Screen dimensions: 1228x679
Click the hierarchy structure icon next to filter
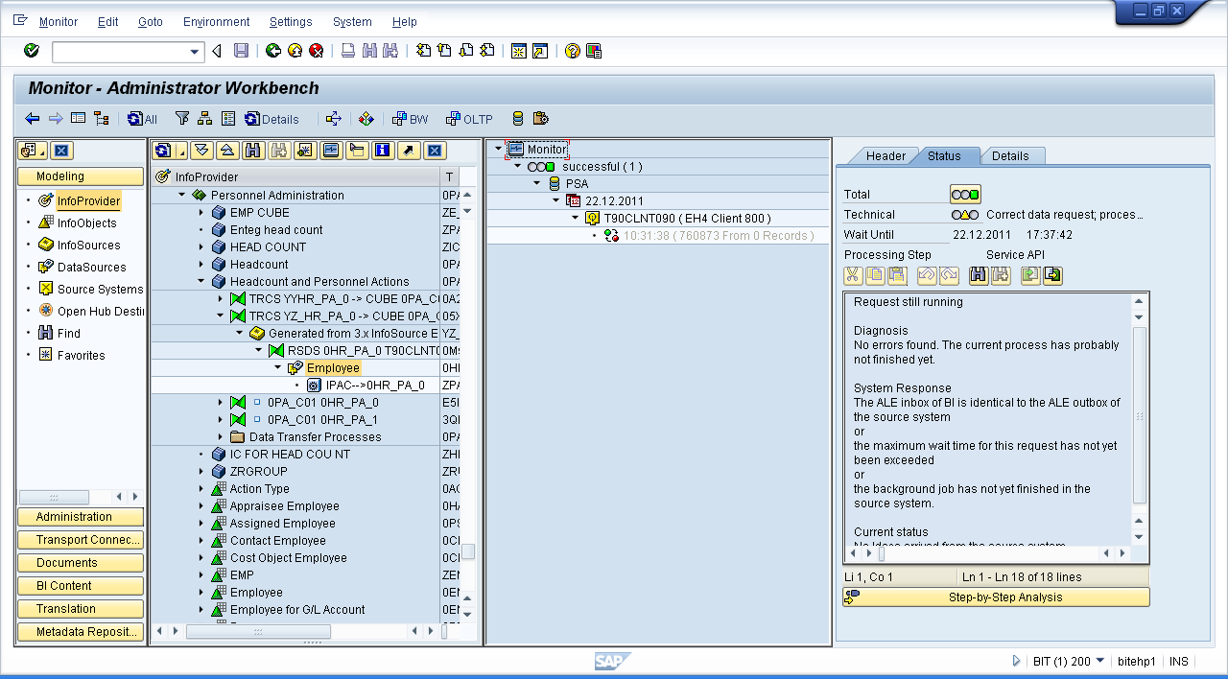[204, 119]
